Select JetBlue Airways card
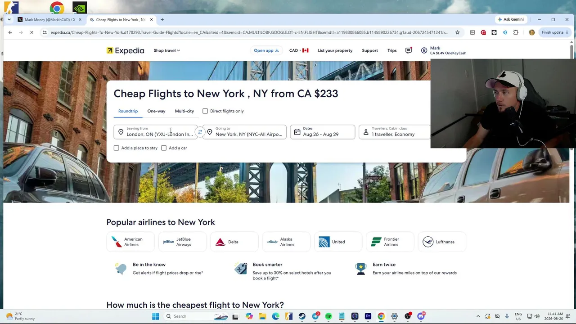The image size is (576, 324). [183, 242]
